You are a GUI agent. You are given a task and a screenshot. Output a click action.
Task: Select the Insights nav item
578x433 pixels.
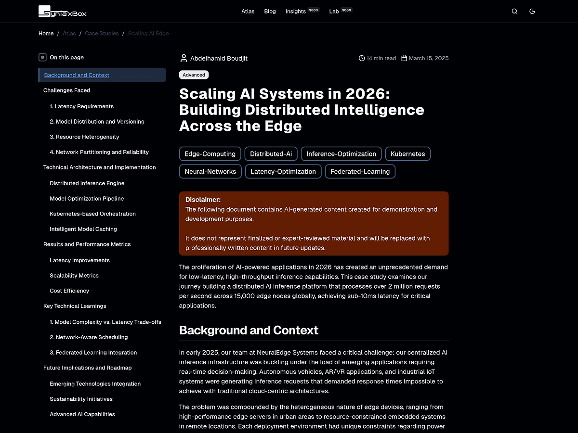(x=296, y=11)
